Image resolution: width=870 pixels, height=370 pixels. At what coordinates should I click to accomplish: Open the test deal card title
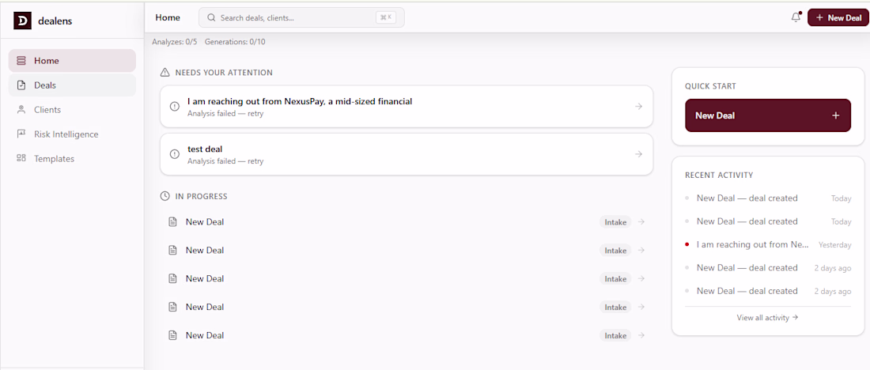(x=205, y=149)
